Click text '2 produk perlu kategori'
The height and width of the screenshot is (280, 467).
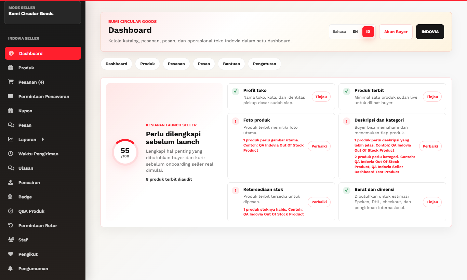384,157
